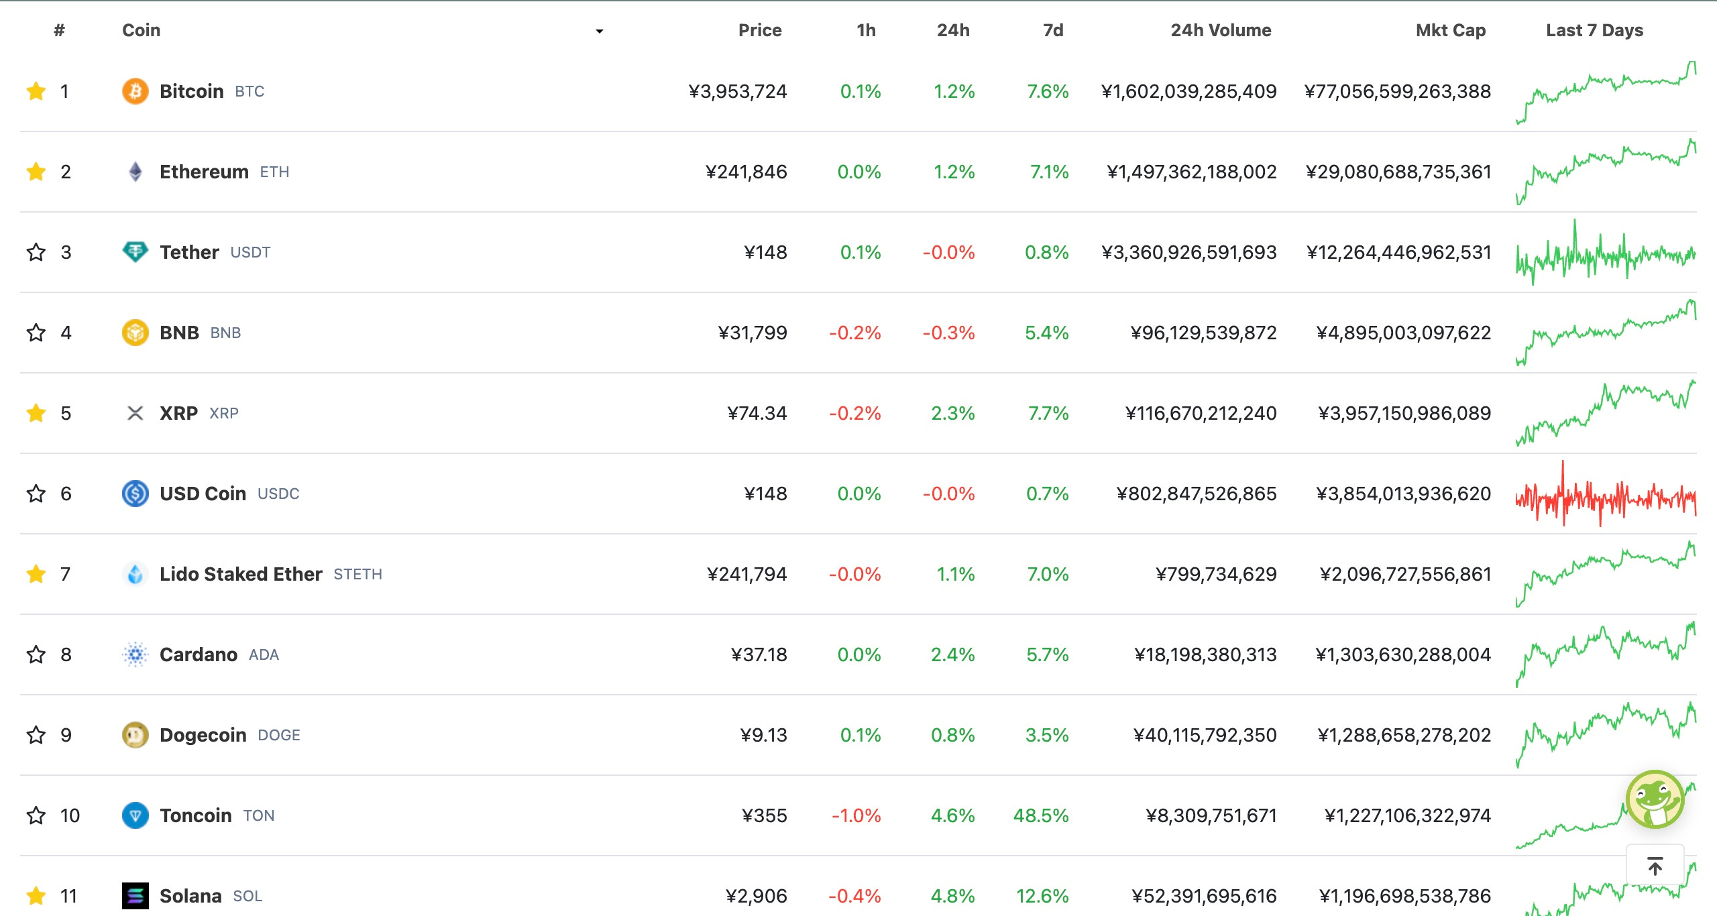This screenshot has height=916, width=1717.
Task: Toggle the Ethereum favorite star
Action: click(36, 172)
